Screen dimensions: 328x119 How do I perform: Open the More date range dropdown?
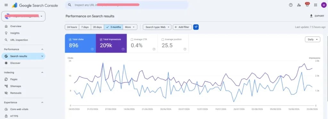point(130,27)
